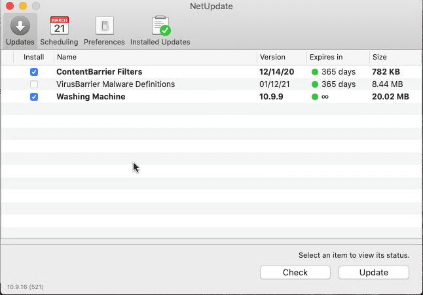Click the infinity expiry for Washing Machine
Image resolution: width=423 pixels, height=295 pixels.
[x=325, y=97]
